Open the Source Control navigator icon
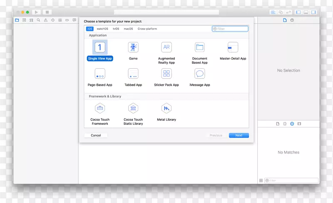 click(24, 20)
